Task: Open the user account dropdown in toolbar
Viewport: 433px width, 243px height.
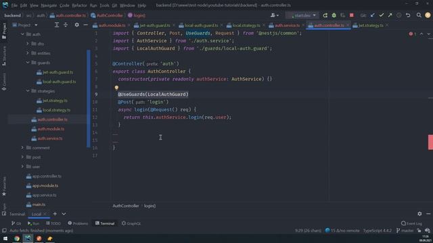Action: pyautogui.click(x=275, y=16)
